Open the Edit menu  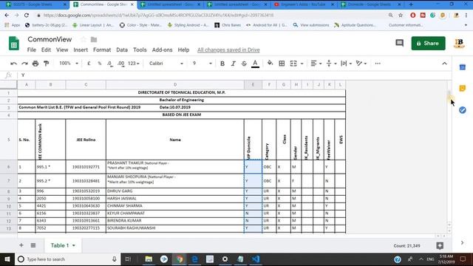[46, 50]
